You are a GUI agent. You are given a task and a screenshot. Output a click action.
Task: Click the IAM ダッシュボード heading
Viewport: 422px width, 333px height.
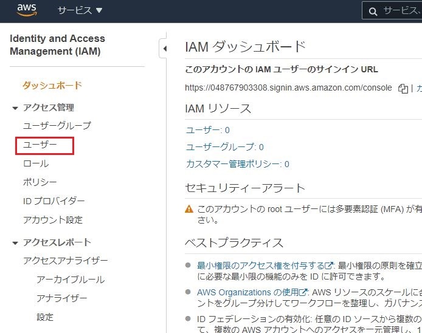tap(245, 47)
